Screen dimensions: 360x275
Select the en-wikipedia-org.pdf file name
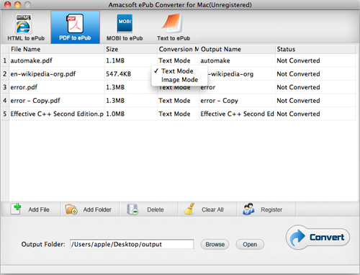[x=43, y=74]
